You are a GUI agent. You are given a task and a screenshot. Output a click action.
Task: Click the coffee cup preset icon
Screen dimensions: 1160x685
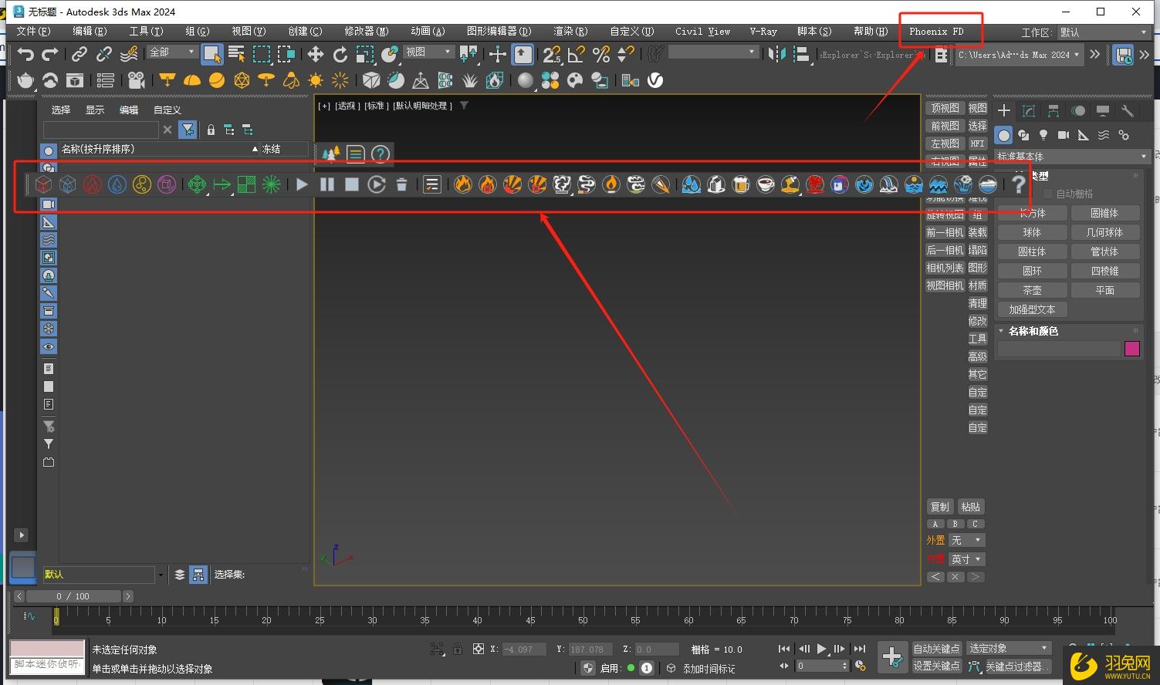tap(766, 184)
